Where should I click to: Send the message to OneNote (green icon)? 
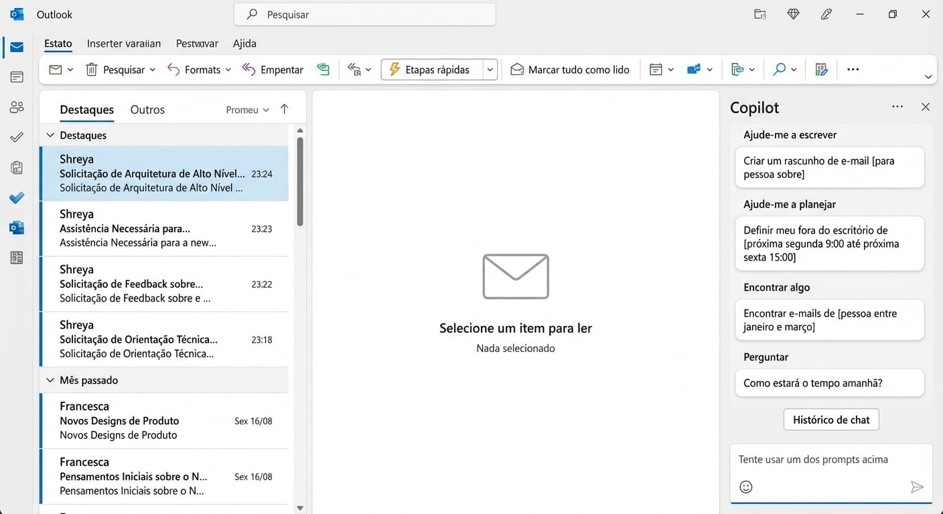[323, 69]
